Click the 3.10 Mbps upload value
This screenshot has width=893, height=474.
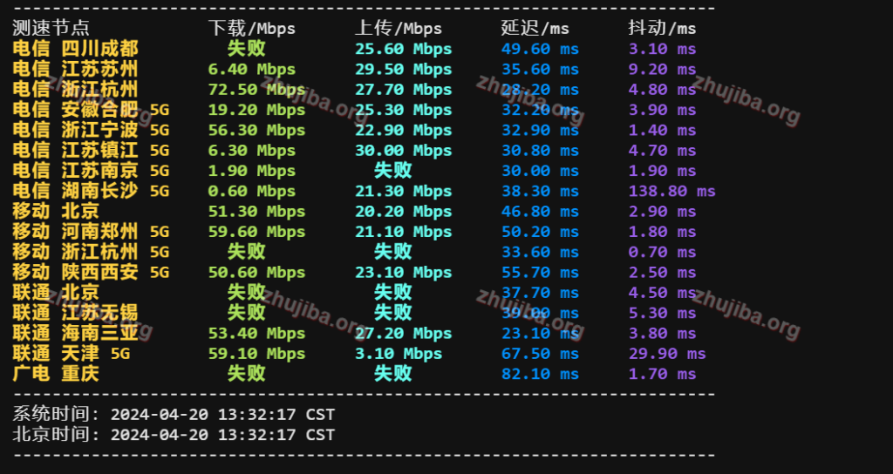[399, 354]
